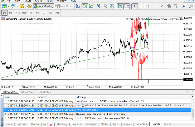Select the MN timeframe
The height and width of the screenshot is (127, 195).
57,13
